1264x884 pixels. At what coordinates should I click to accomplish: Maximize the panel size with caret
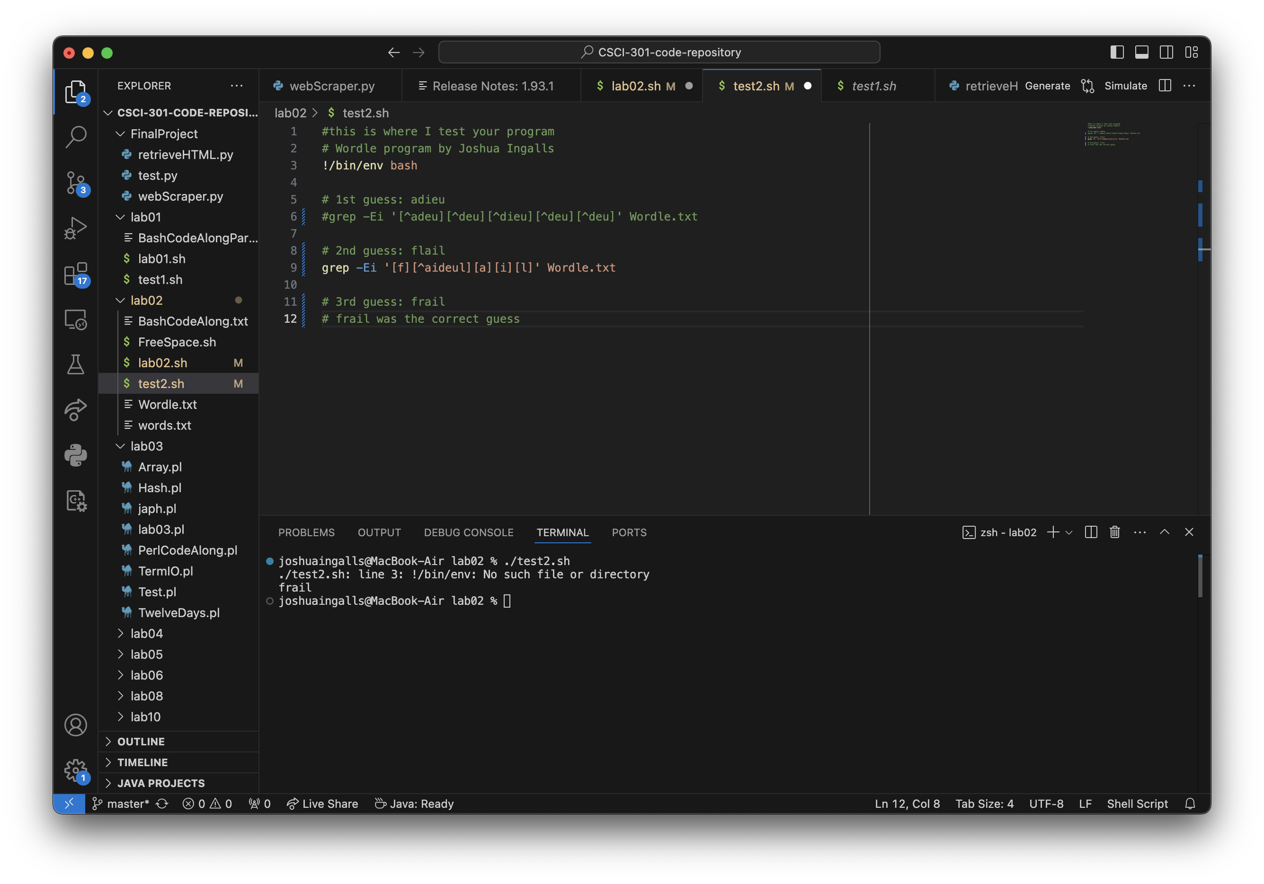(1165, 532)
